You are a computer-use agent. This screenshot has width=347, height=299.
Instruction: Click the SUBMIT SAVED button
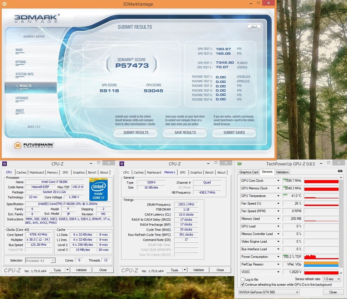234,132
